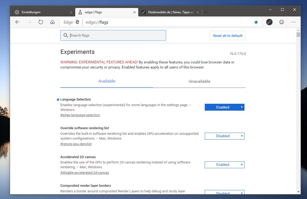Screen dimensions: 307x199
Task: Click the forward navigation arrow
Action: 29,22
